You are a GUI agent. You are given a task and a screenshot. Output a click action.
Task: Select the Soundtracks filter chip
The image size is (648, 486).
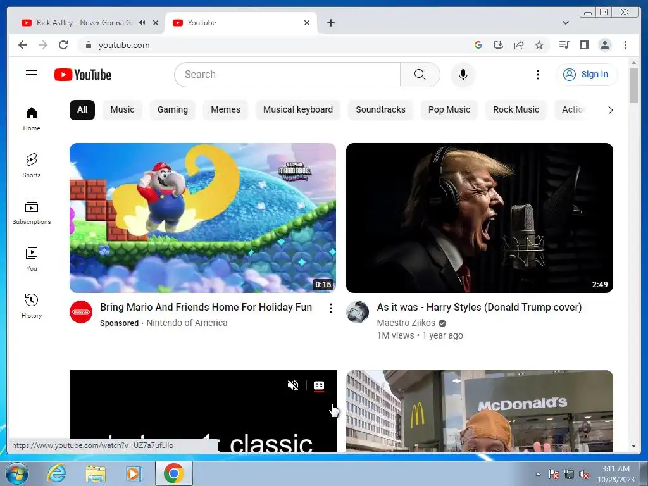tap(380, 110)
